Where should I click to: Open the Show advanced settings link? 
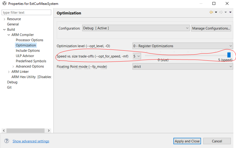[31, 141]
